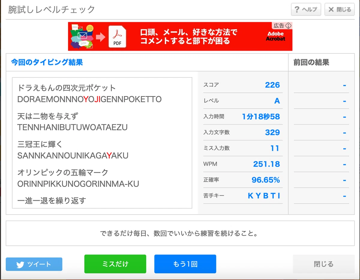Click the gray 閉じる button at the bottom
360x280 pixels.
(324, 264)
